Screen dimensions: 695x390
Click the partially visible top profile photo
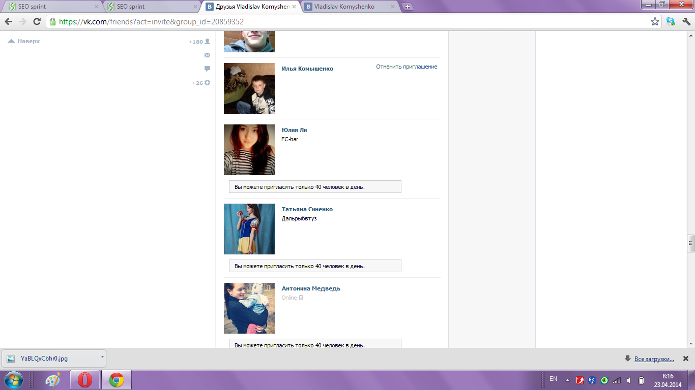[x=249, y=41]
